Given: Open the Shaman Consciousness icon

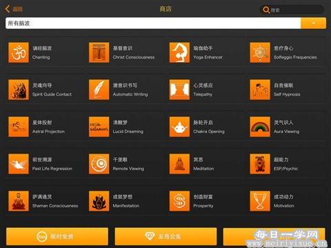Looking at the screenshot, I should [19, 201].
